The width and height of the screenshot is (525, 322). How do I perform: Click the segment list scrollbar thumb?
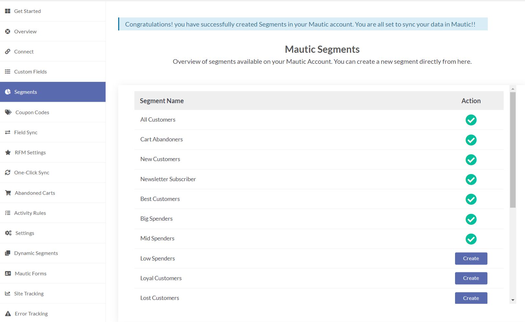click(513, 150)
